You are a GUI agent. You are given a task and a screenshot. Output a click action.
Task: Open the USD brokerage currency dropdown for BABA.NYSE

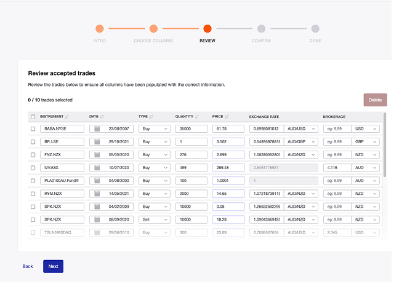[366, 129]
